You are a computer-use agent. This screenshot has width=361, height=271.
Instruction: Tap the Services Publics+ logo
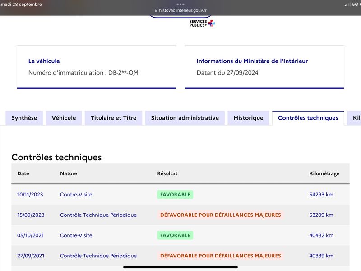pyautogui.click(x=202, y=23)
